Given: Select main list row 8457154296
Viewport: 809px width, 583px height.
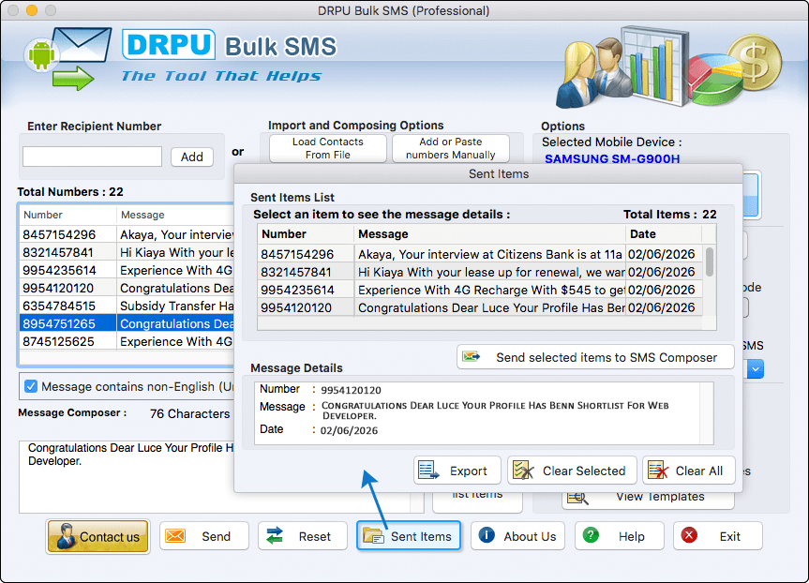Looking at the screenshot, I should point(127,234).
